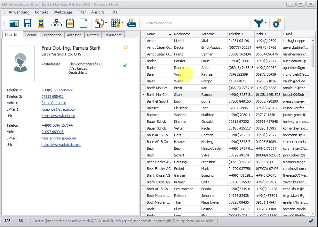The image size is (318, 227).
Task: Switch to the Organisation tab
Action: (52, 35)
